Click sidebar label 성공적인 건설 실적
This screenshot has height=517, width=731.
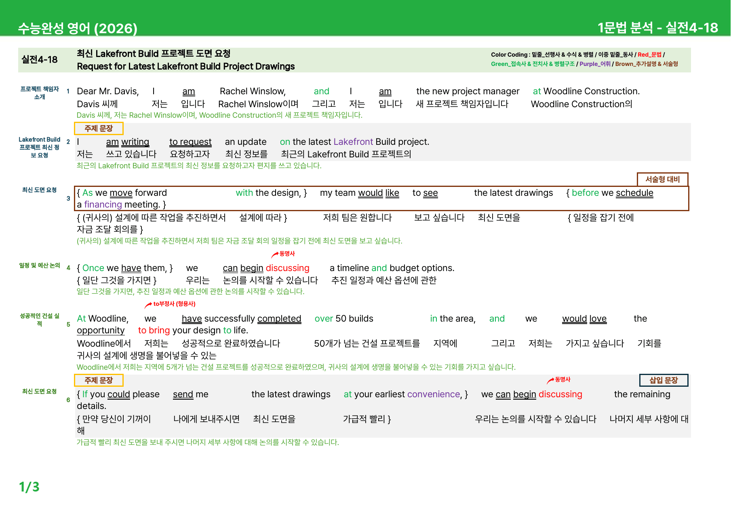pos(40,320)
